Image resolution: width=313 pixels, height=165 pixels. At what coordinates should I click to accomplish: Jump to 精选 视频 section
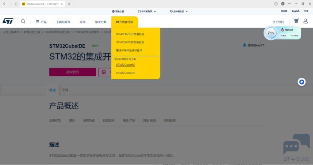point(150,120)
